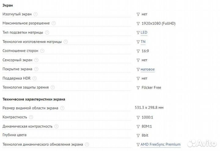The width and height of the screenshot is (220, 151).
Task: Click help icon beside Размер видимой области экрана
Action: pos(62,108)
